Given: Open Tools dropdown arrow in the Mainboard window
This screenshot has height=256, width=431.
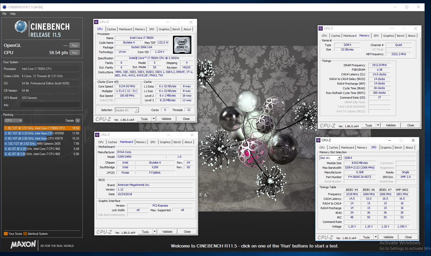Looking at the screenshot, I should pos(155,232).
